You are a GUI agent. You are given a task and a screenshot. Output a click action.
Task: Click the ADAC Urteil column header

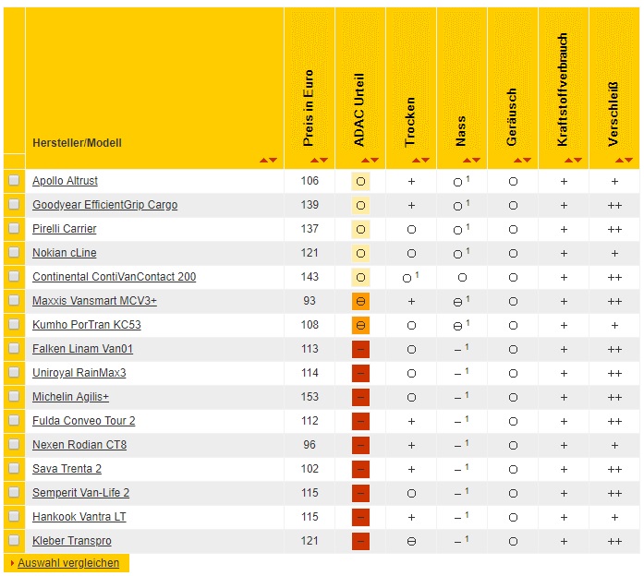coord(359,110)
